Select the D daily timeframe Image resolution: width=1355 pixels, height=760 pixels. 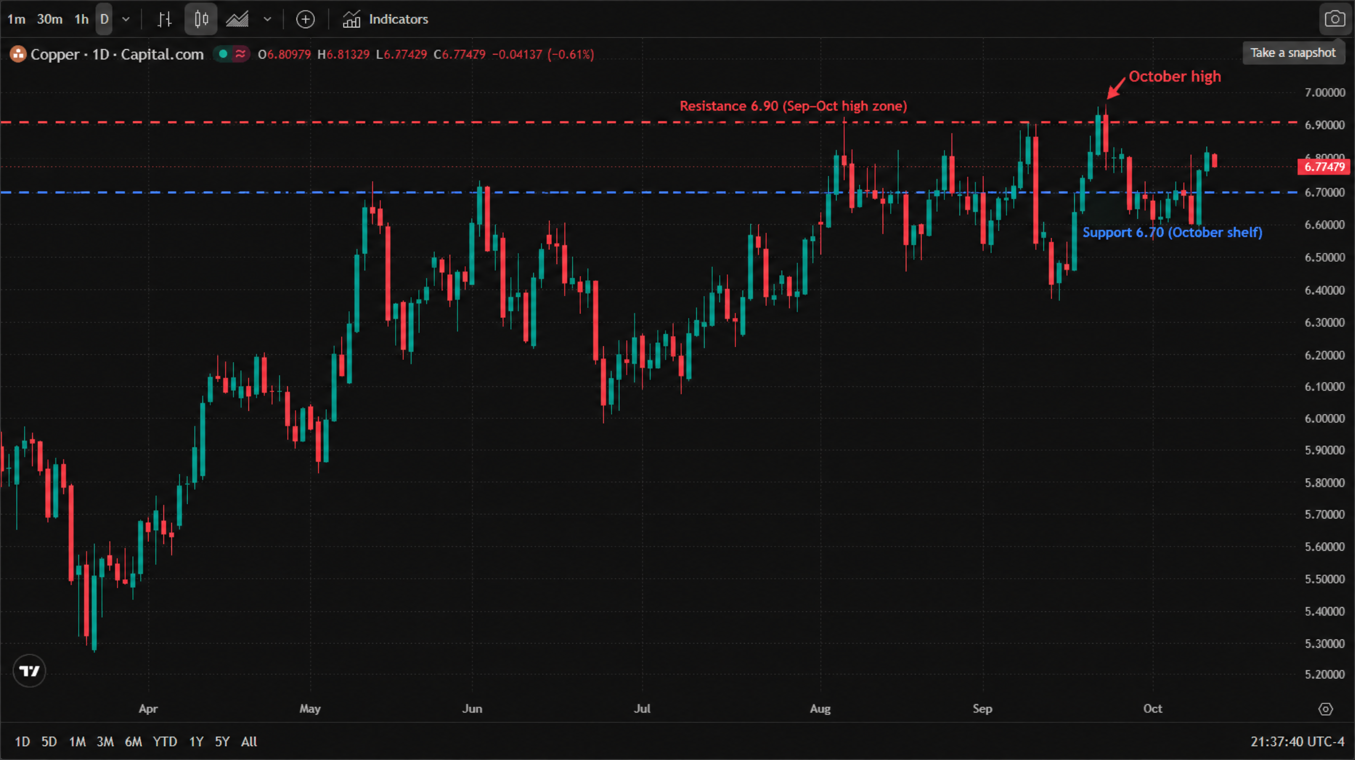click(x=104, y=19)
